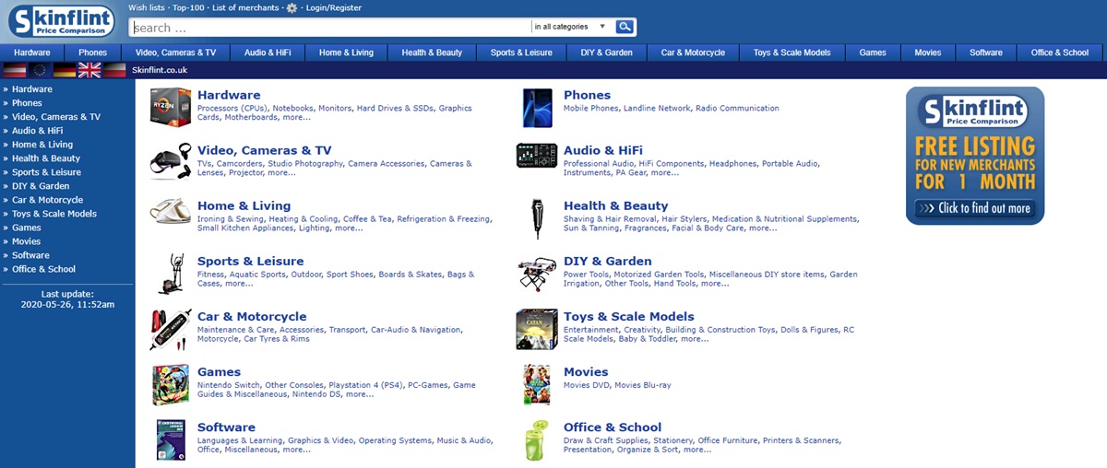Open the Audio & HiFi top tab
Screen dimensions: 1107x468
268,53
